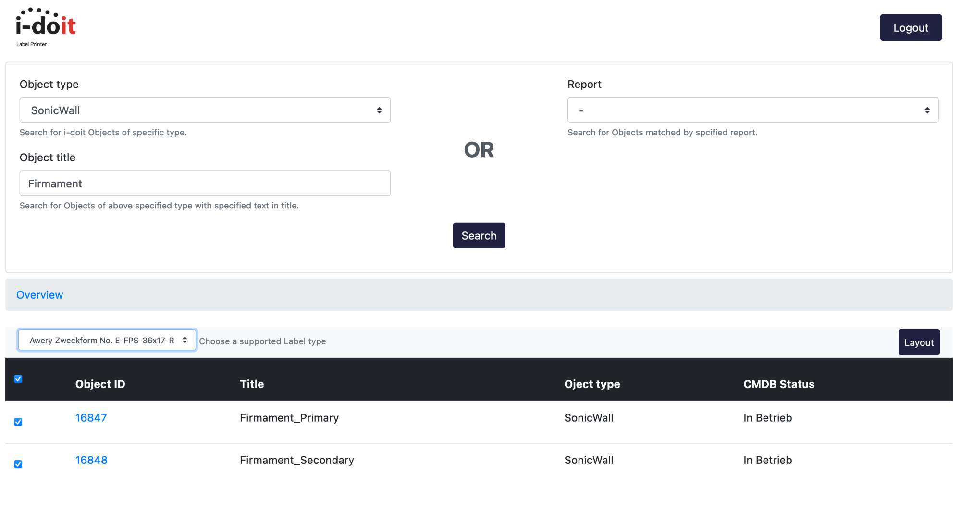This screenshot has height=511, width=961.
Task: Click the 'Choose a supported Label type' hint
Action: [262, 341]
